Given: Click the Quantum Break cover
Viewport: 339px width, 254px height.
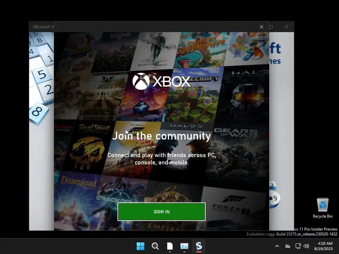Looking at the screenshot, I should click(x=155, y=51).
